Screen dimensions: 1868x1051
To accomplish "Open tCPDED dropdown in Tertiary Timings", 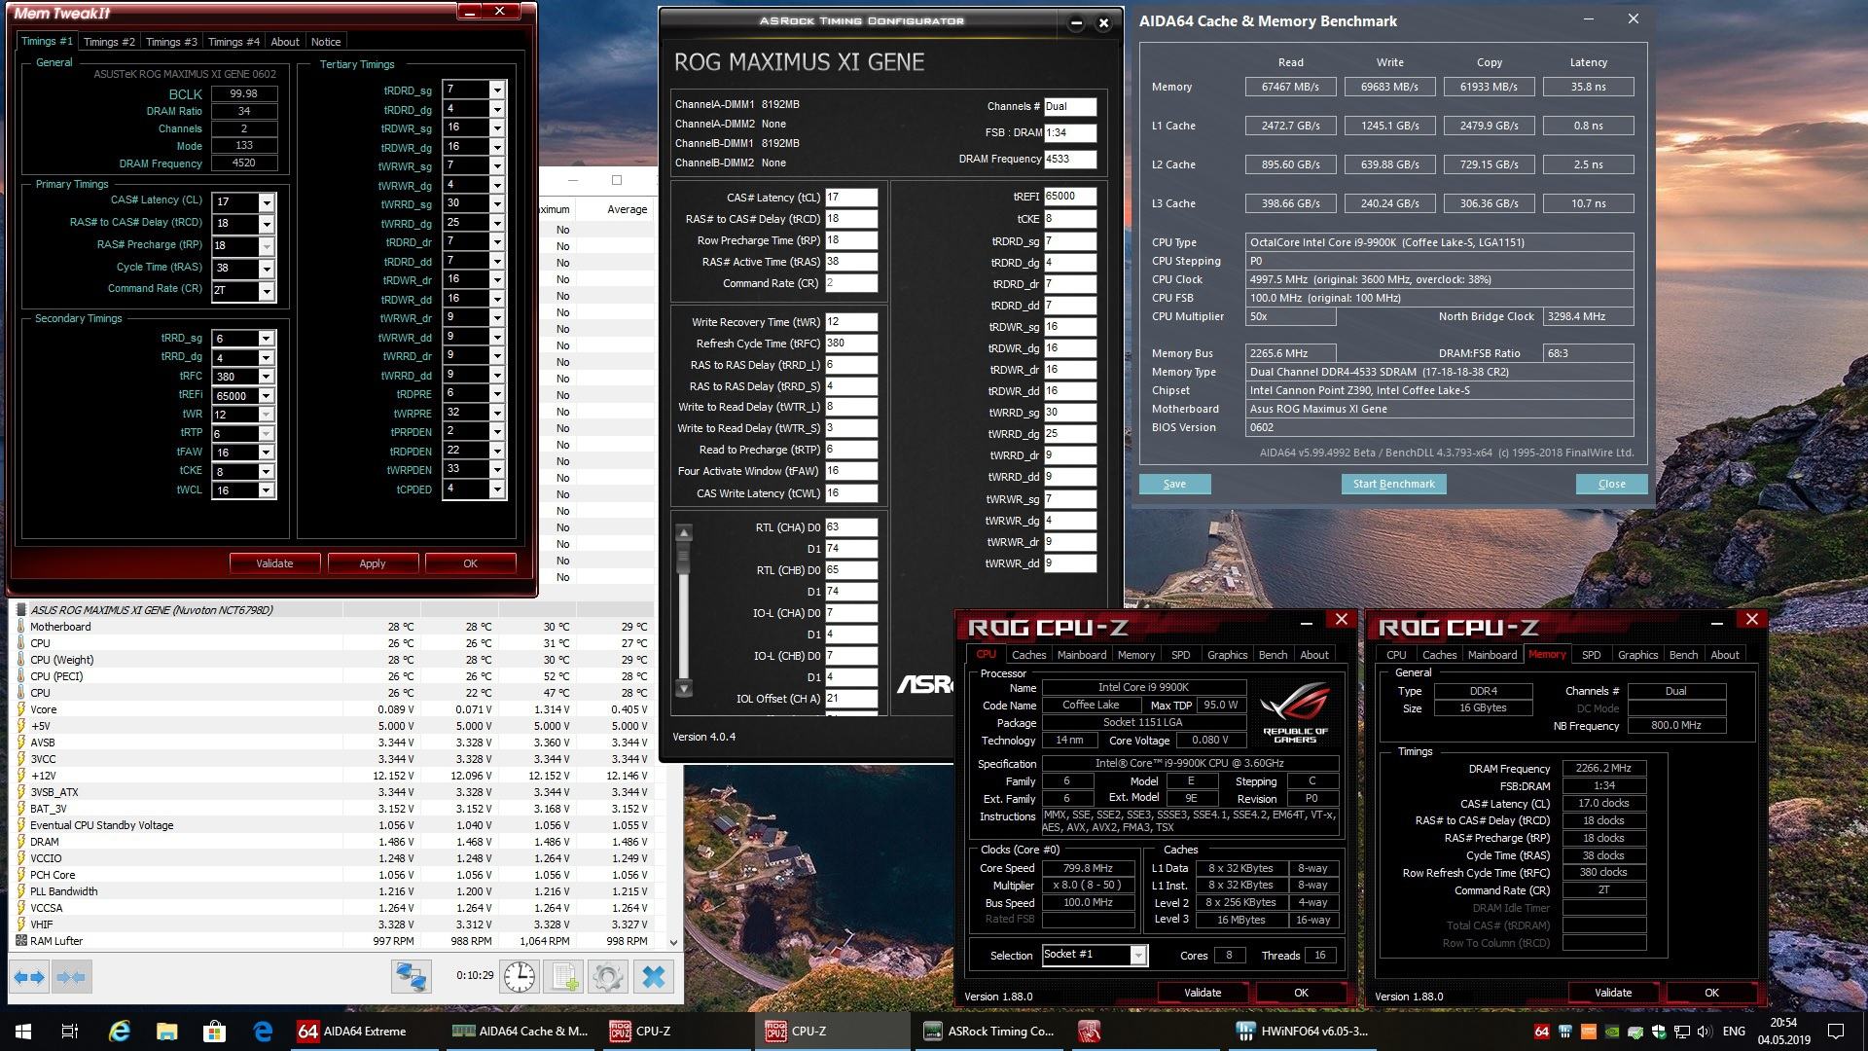I will pos(497,489).
